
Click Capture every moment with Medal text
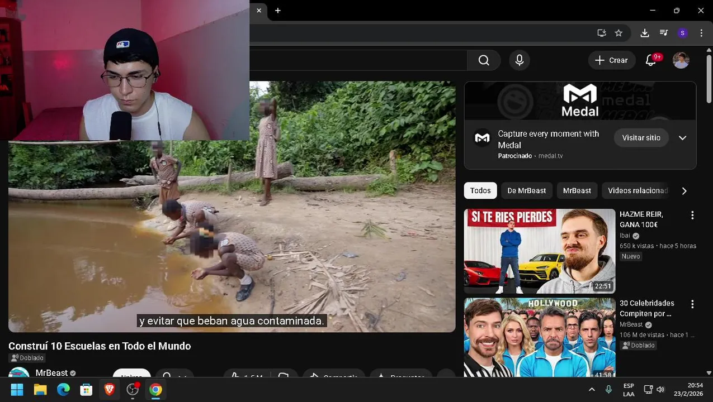[x=549, y=139]
